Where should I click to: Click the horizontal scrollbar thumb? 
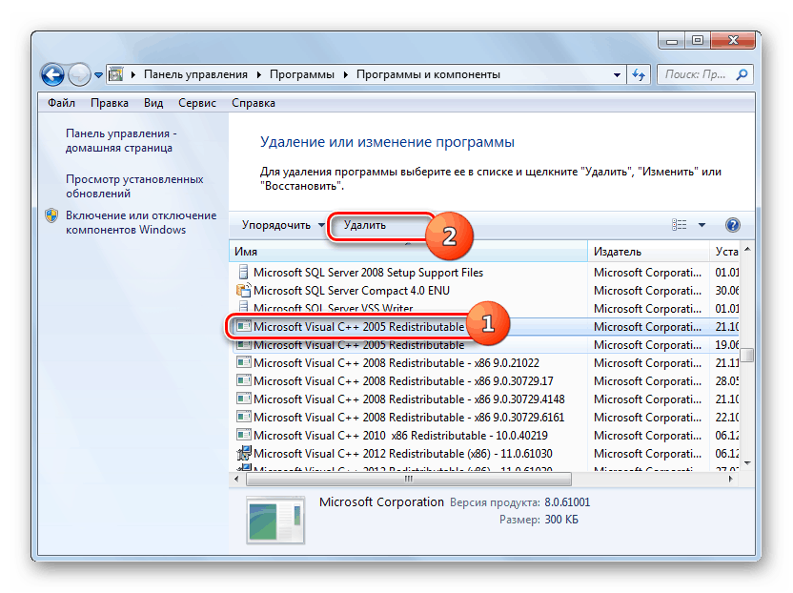pos(409,479)
